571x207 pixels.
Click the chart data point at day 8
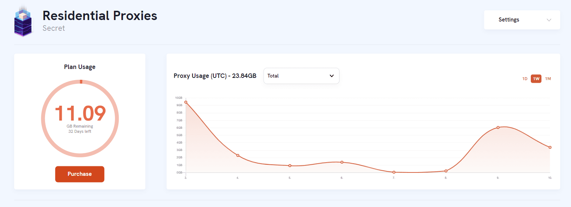pyautogui.click(x=446, y=171)
